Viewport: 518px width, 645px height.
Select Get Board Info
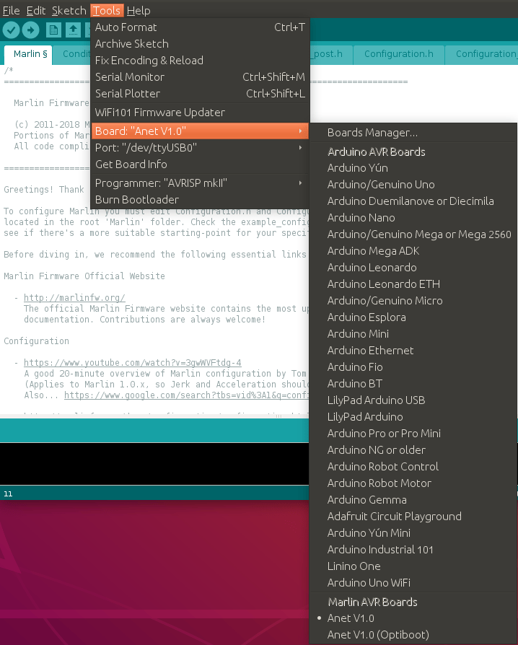coord(200,164)
